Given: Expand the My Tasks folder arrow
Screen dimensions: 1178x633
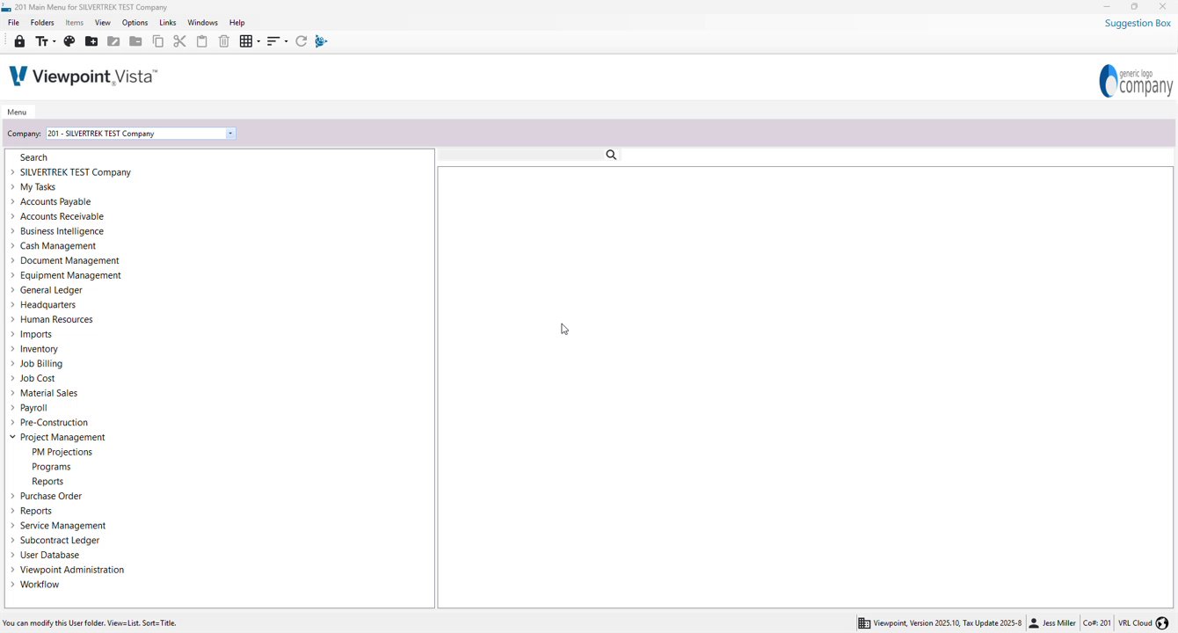Looking at the screenshot, I should pos(12,187).
